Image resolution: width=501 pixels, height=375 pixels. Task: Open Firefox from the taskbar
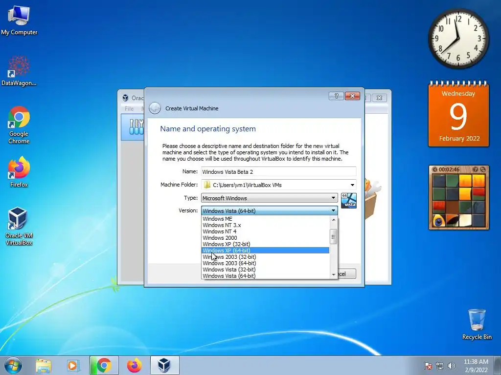[134, 365]
